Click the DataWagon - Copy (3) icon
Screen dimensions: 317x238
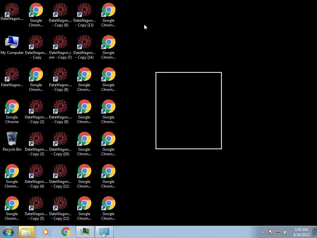(36, 144)
